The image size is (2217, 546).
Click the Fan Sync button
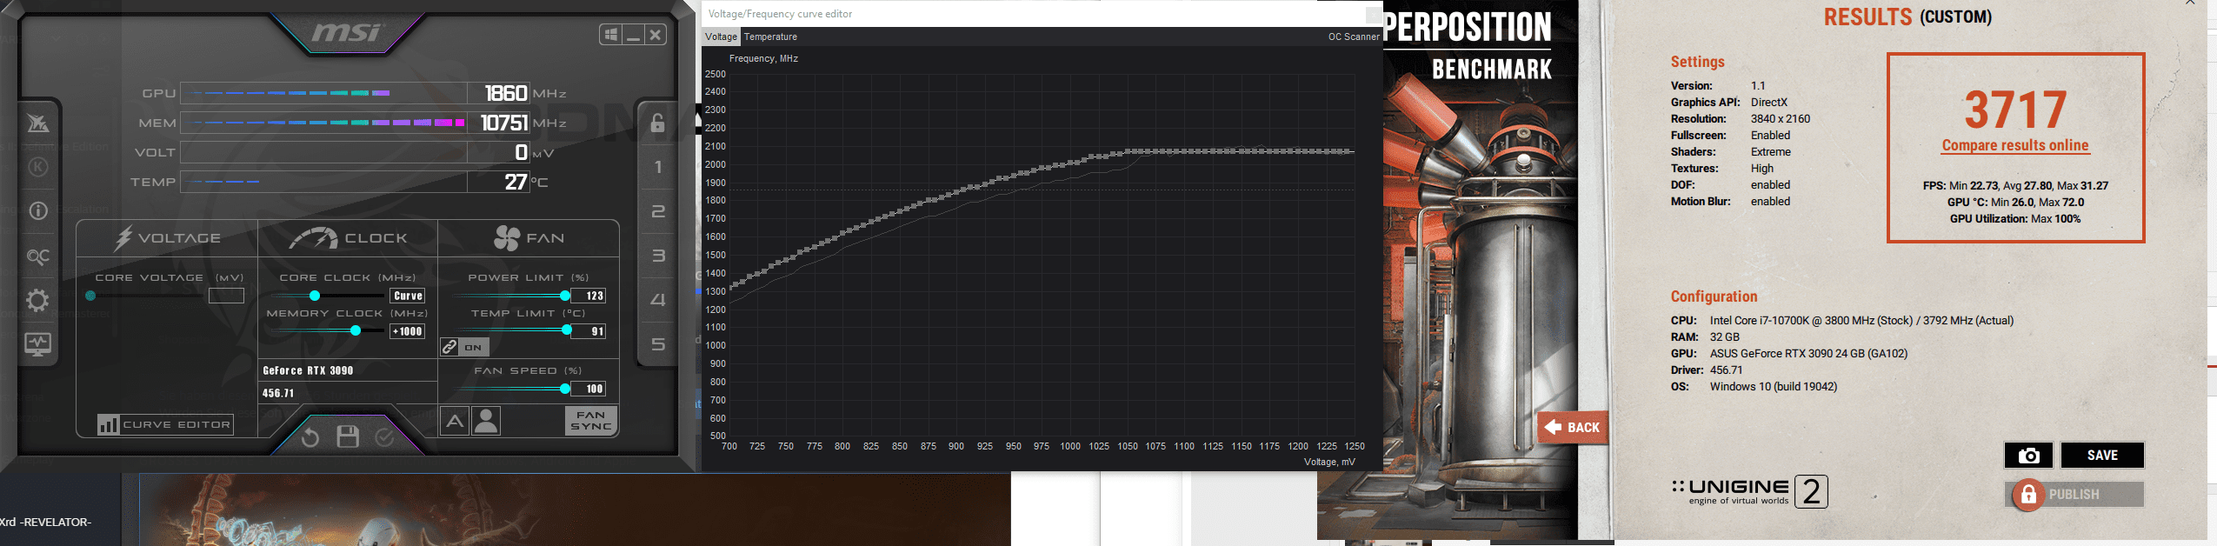(591, 421)
